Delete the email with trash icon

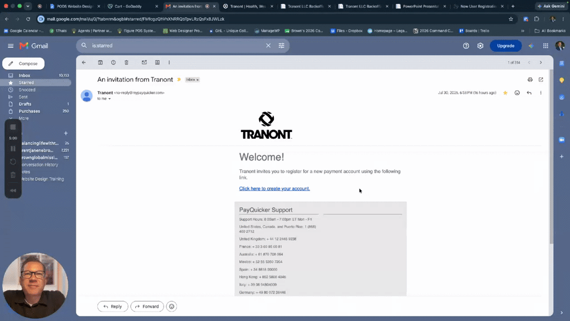pyautogui.click(x=126, y=62)
